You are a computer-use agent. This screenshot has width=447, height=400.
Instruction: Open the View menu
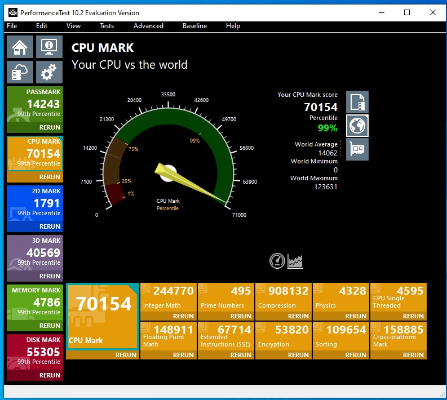point(73,26)
